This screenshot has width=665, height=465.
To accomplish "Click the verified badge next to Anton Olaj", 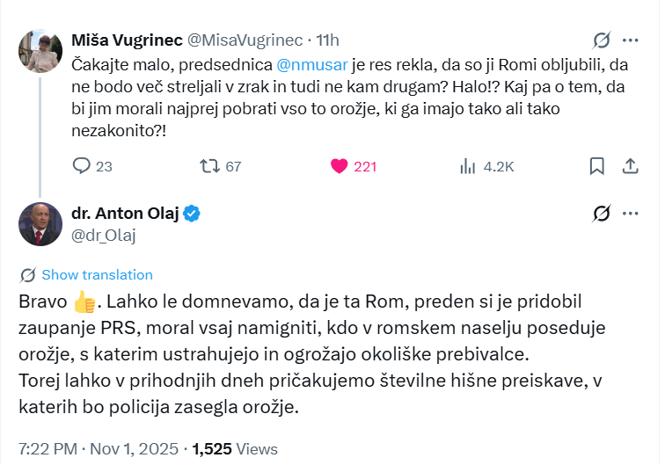I will [192, 213].
